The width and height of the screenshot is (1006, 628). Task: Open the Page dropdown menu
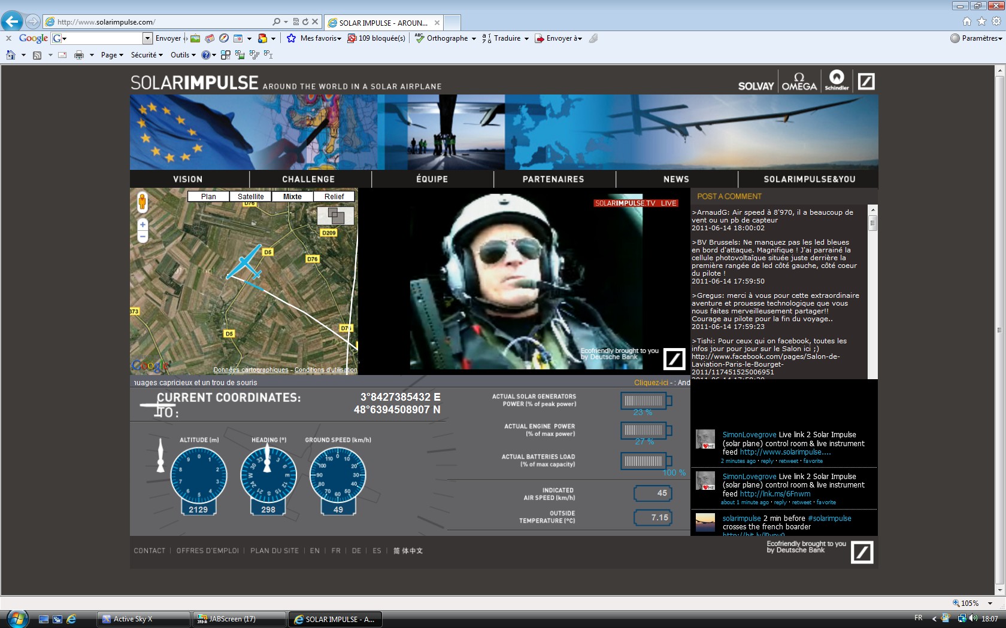[112, 55]
